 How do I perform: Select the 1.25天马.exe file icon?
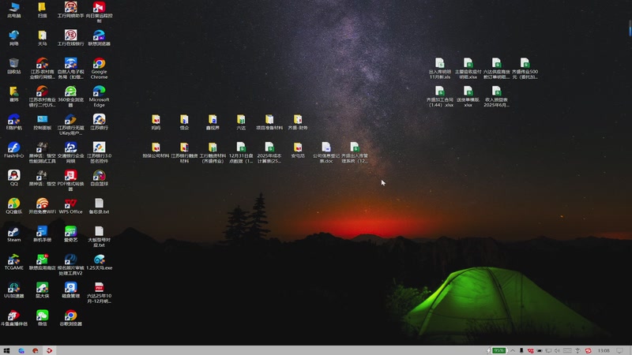[99, 262]
